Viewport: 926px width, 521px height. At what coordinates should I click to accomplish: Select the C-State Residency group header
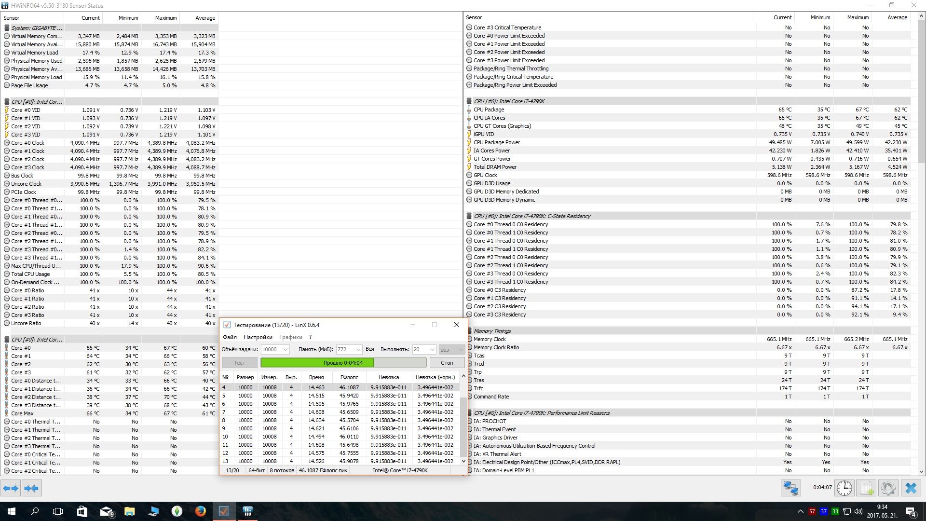pyautogui.click(x=688, y=216)
